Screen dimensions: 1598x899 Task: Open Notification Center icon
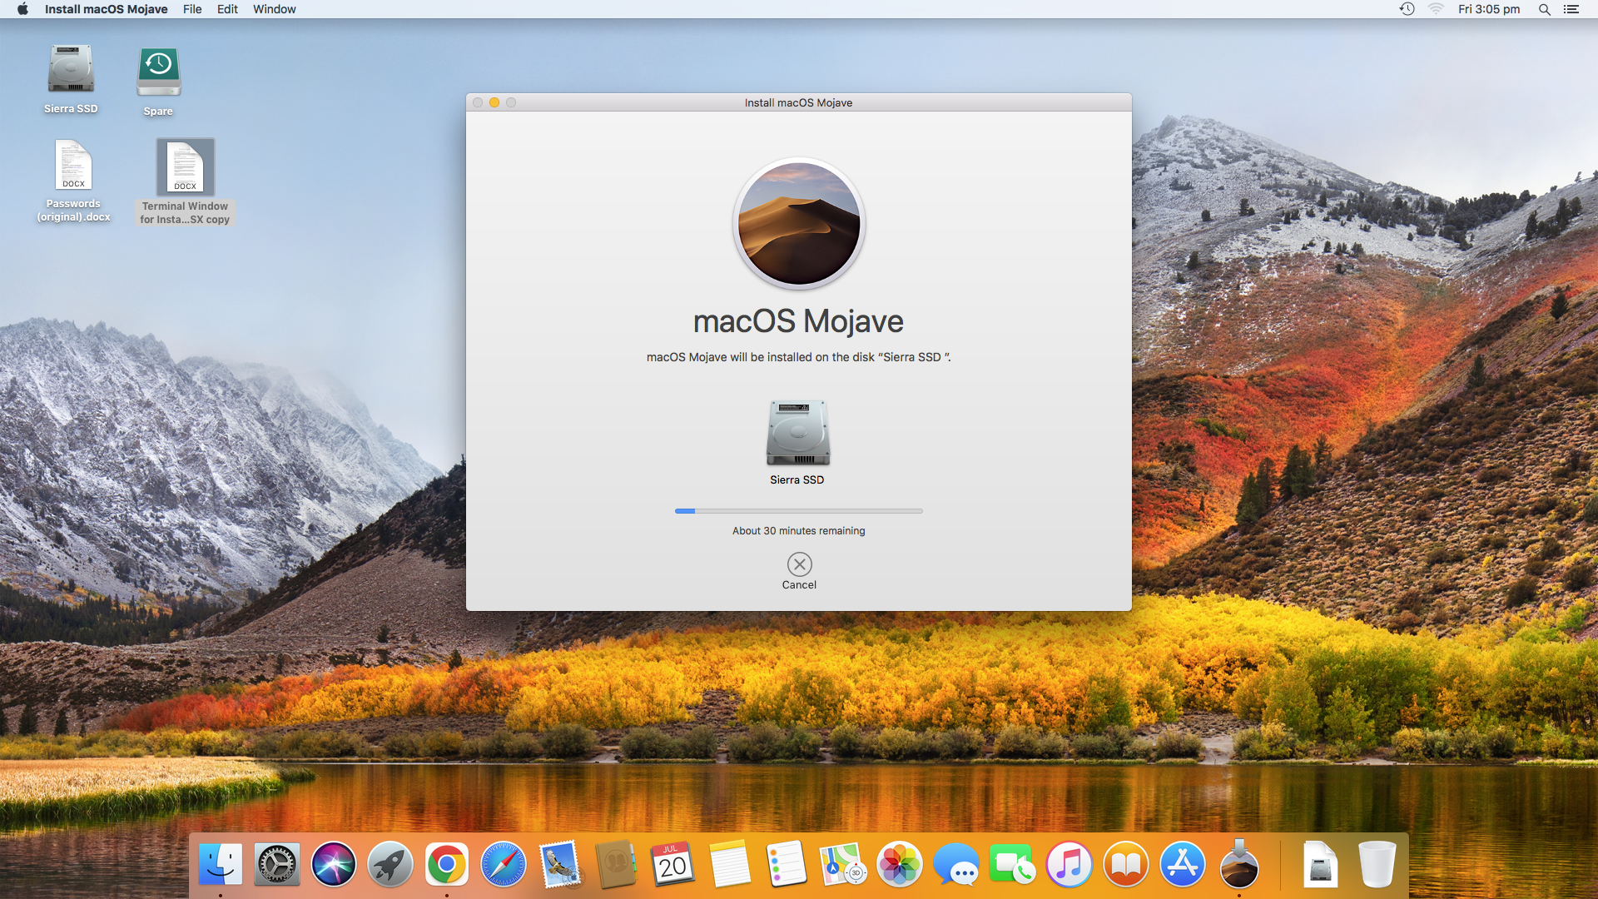(x=1571, y=9)
